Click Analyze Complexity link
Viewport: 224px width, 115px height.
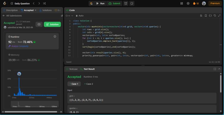point(18,46)
